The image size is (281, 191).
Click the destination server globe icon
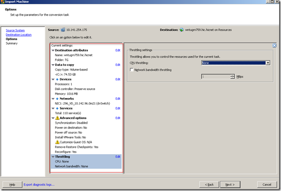(x=182, y=30)
